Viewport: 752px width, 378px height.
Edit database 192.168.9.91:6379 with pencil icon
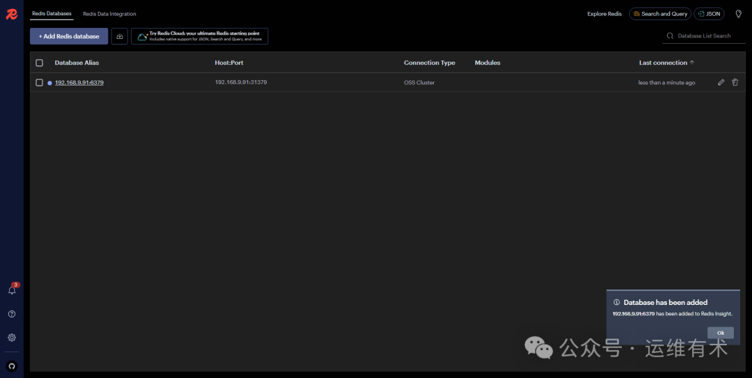coord(721,83)
